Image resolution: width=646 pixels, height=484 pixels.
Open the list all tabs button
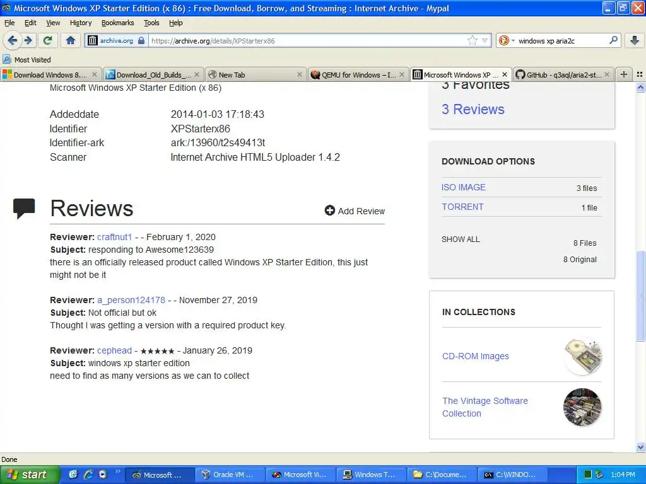click(x=640, y=74)
